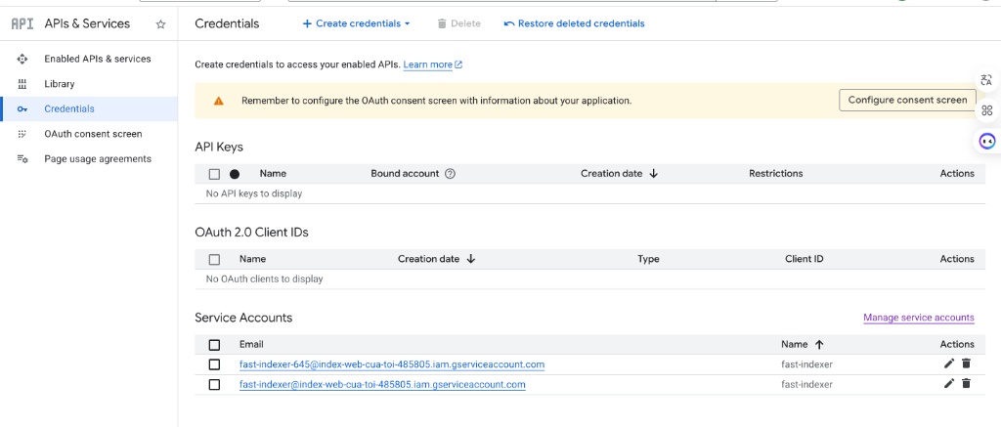The image size is (1001, 427).
Task: Click the Library grid icon
Action: pos(22,84)
